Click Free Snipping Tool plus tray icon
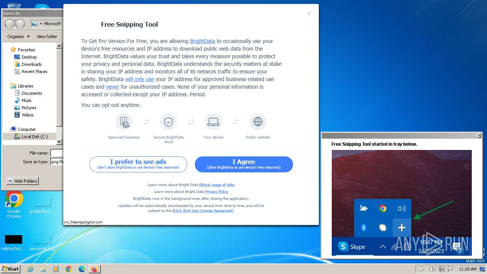 point(421,269)
